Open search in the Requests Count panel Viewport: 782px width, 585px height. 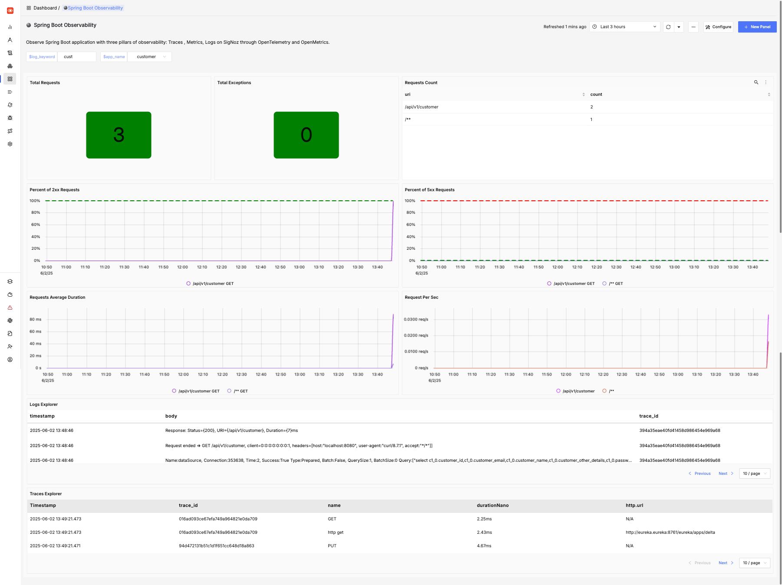click(x=756, y=82)
